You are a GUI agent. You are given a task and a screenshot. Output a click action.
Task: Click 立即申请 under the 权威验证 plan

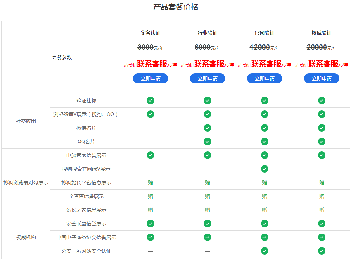[x=321, y=78]
